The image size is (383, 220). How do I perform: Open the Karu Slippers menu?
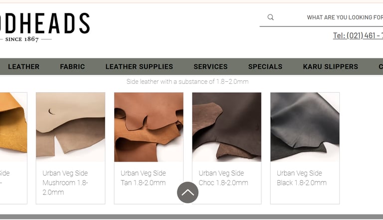[x=331, y=66]
